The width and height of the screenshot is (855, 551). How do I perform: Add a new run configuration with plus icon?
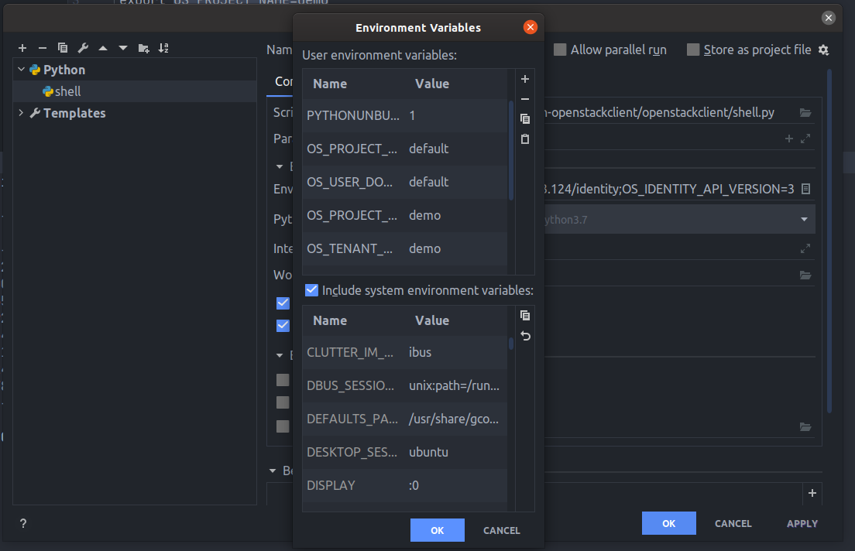pos(22,48)
